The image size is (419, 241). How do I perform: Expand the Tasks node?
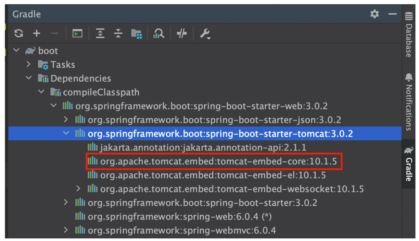pos(29,64)
